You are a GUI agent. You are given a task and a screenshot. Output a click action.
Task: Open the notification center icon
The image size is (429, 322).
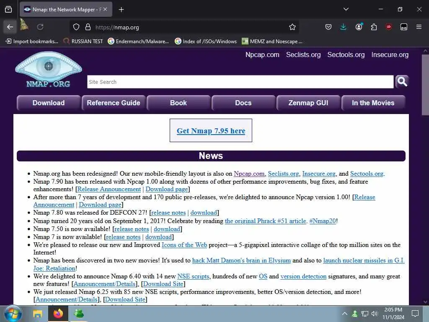point(415,314)
